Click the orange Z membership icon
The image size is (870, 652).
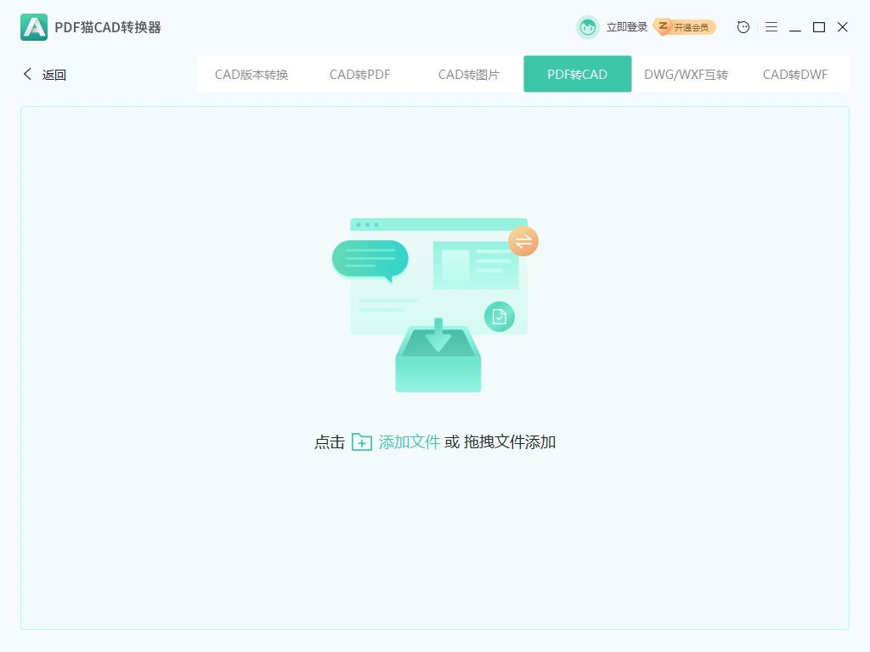(664, 27)
